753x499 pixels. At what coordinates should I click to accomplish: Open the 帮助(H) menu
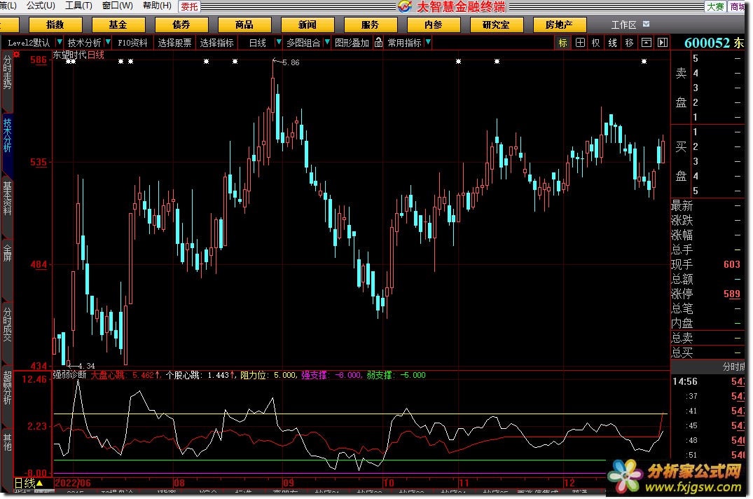(157, 6)
